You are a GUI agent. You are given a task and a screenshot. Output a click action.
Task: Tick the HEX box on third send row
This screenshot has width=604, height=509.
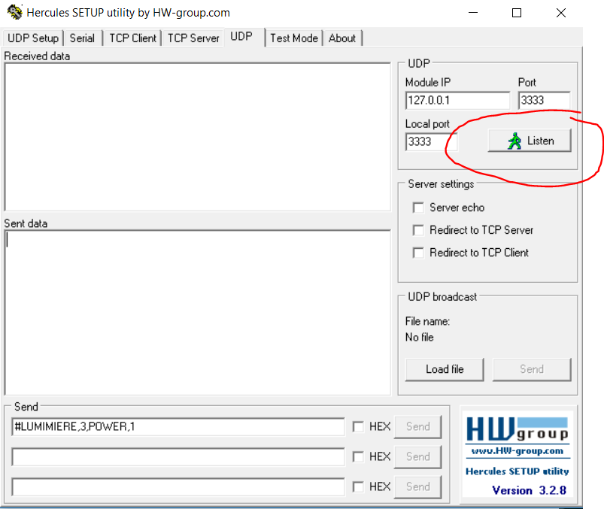(359, 486)
